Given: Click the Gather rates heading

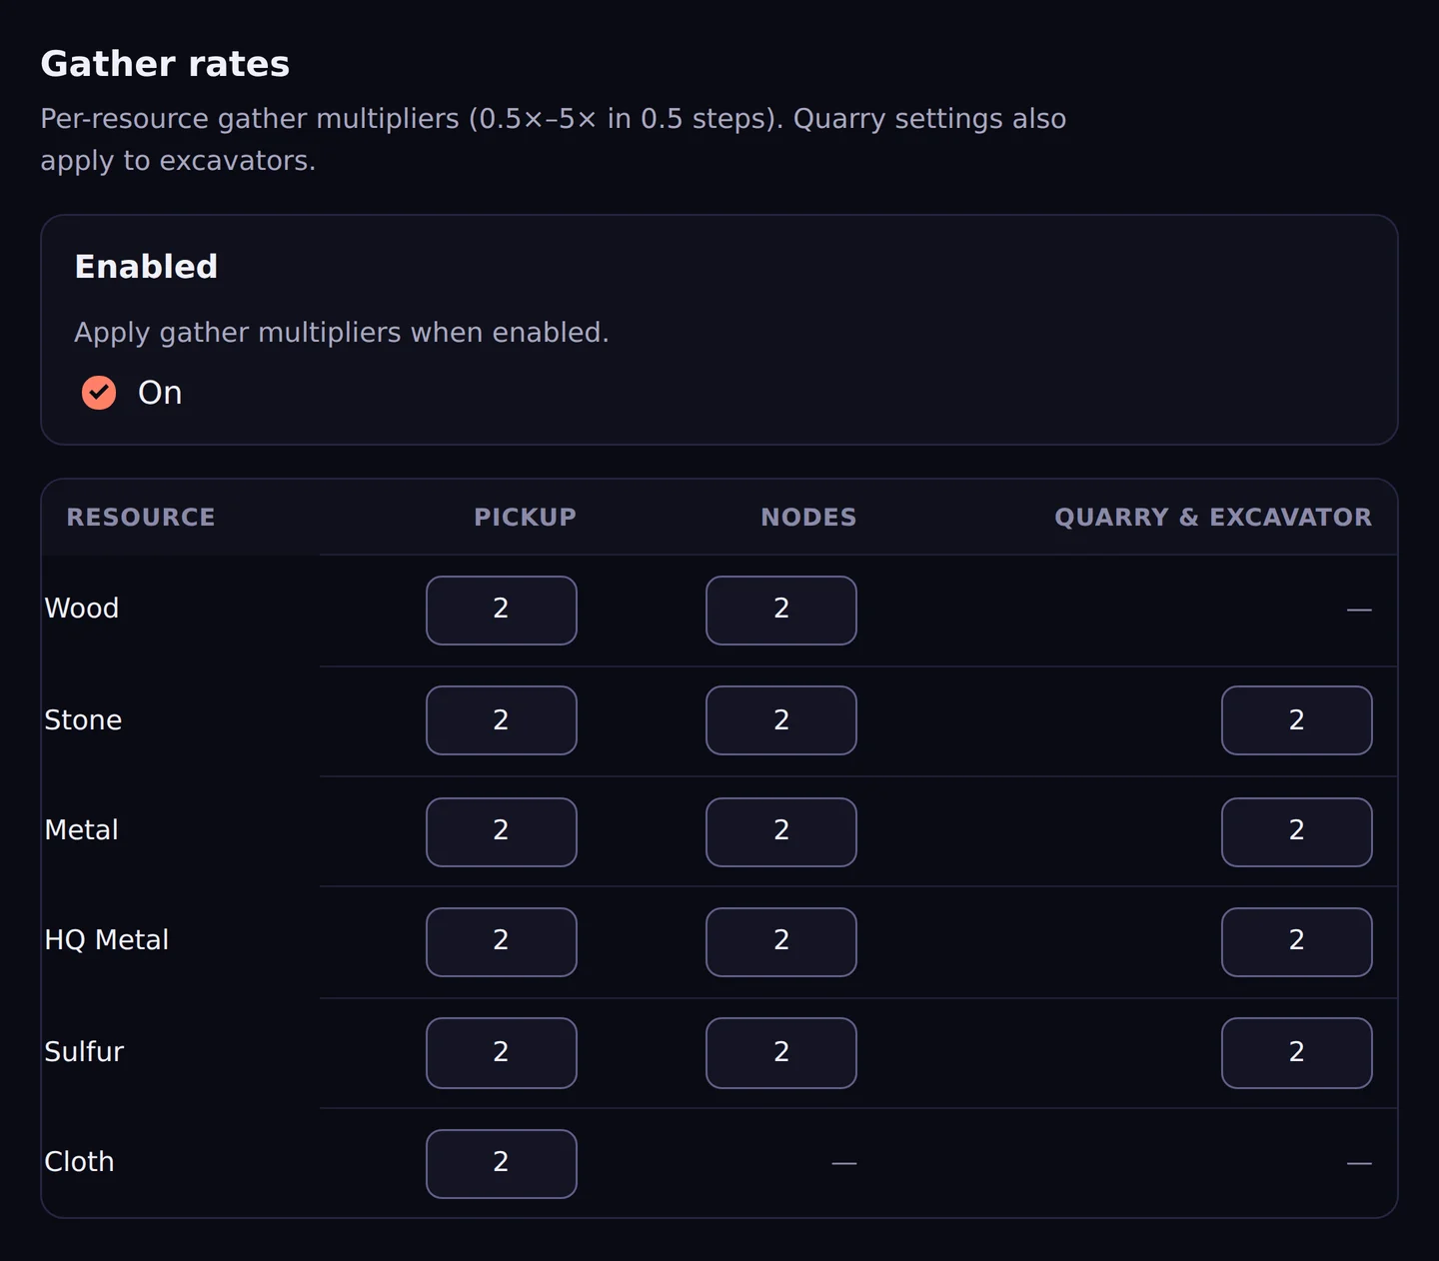Looking at the screenshot, I should click(x=165, y=64).
